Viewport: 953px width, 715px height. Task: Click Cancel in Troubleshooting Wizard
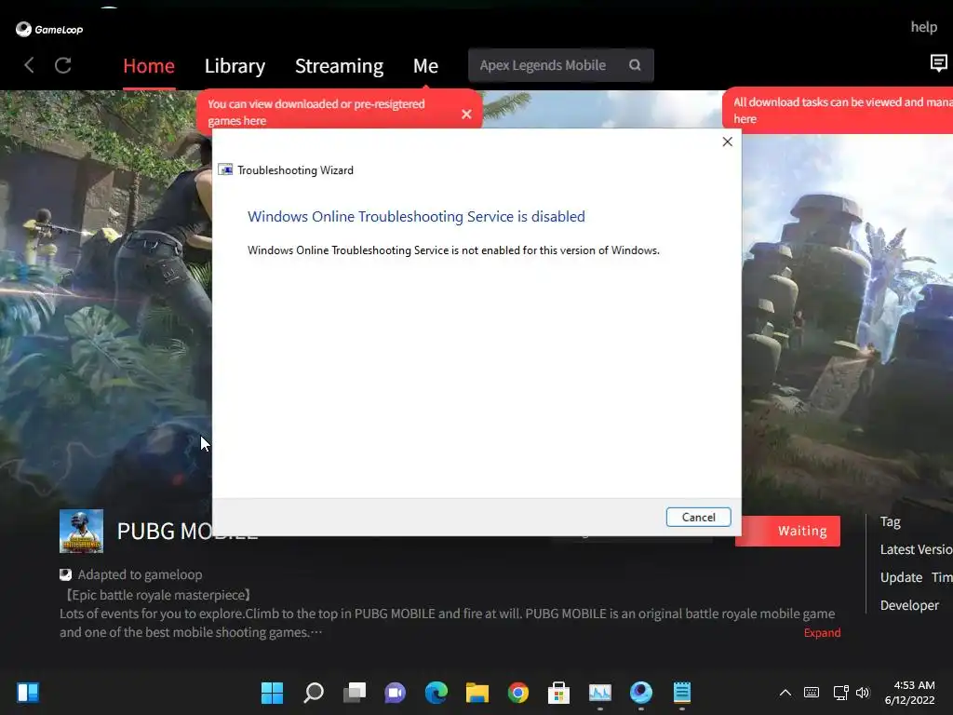[698, 517]
